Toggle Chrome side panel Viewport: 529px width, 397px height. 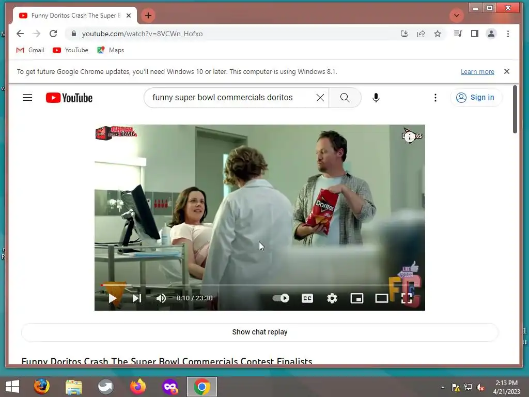tap(474, 34)
